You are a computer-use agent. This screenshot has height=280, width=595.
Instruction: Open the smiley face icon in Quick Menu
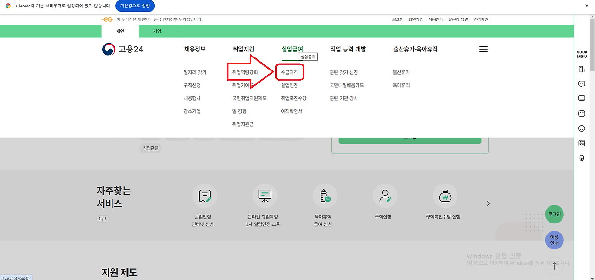[582, 128]
